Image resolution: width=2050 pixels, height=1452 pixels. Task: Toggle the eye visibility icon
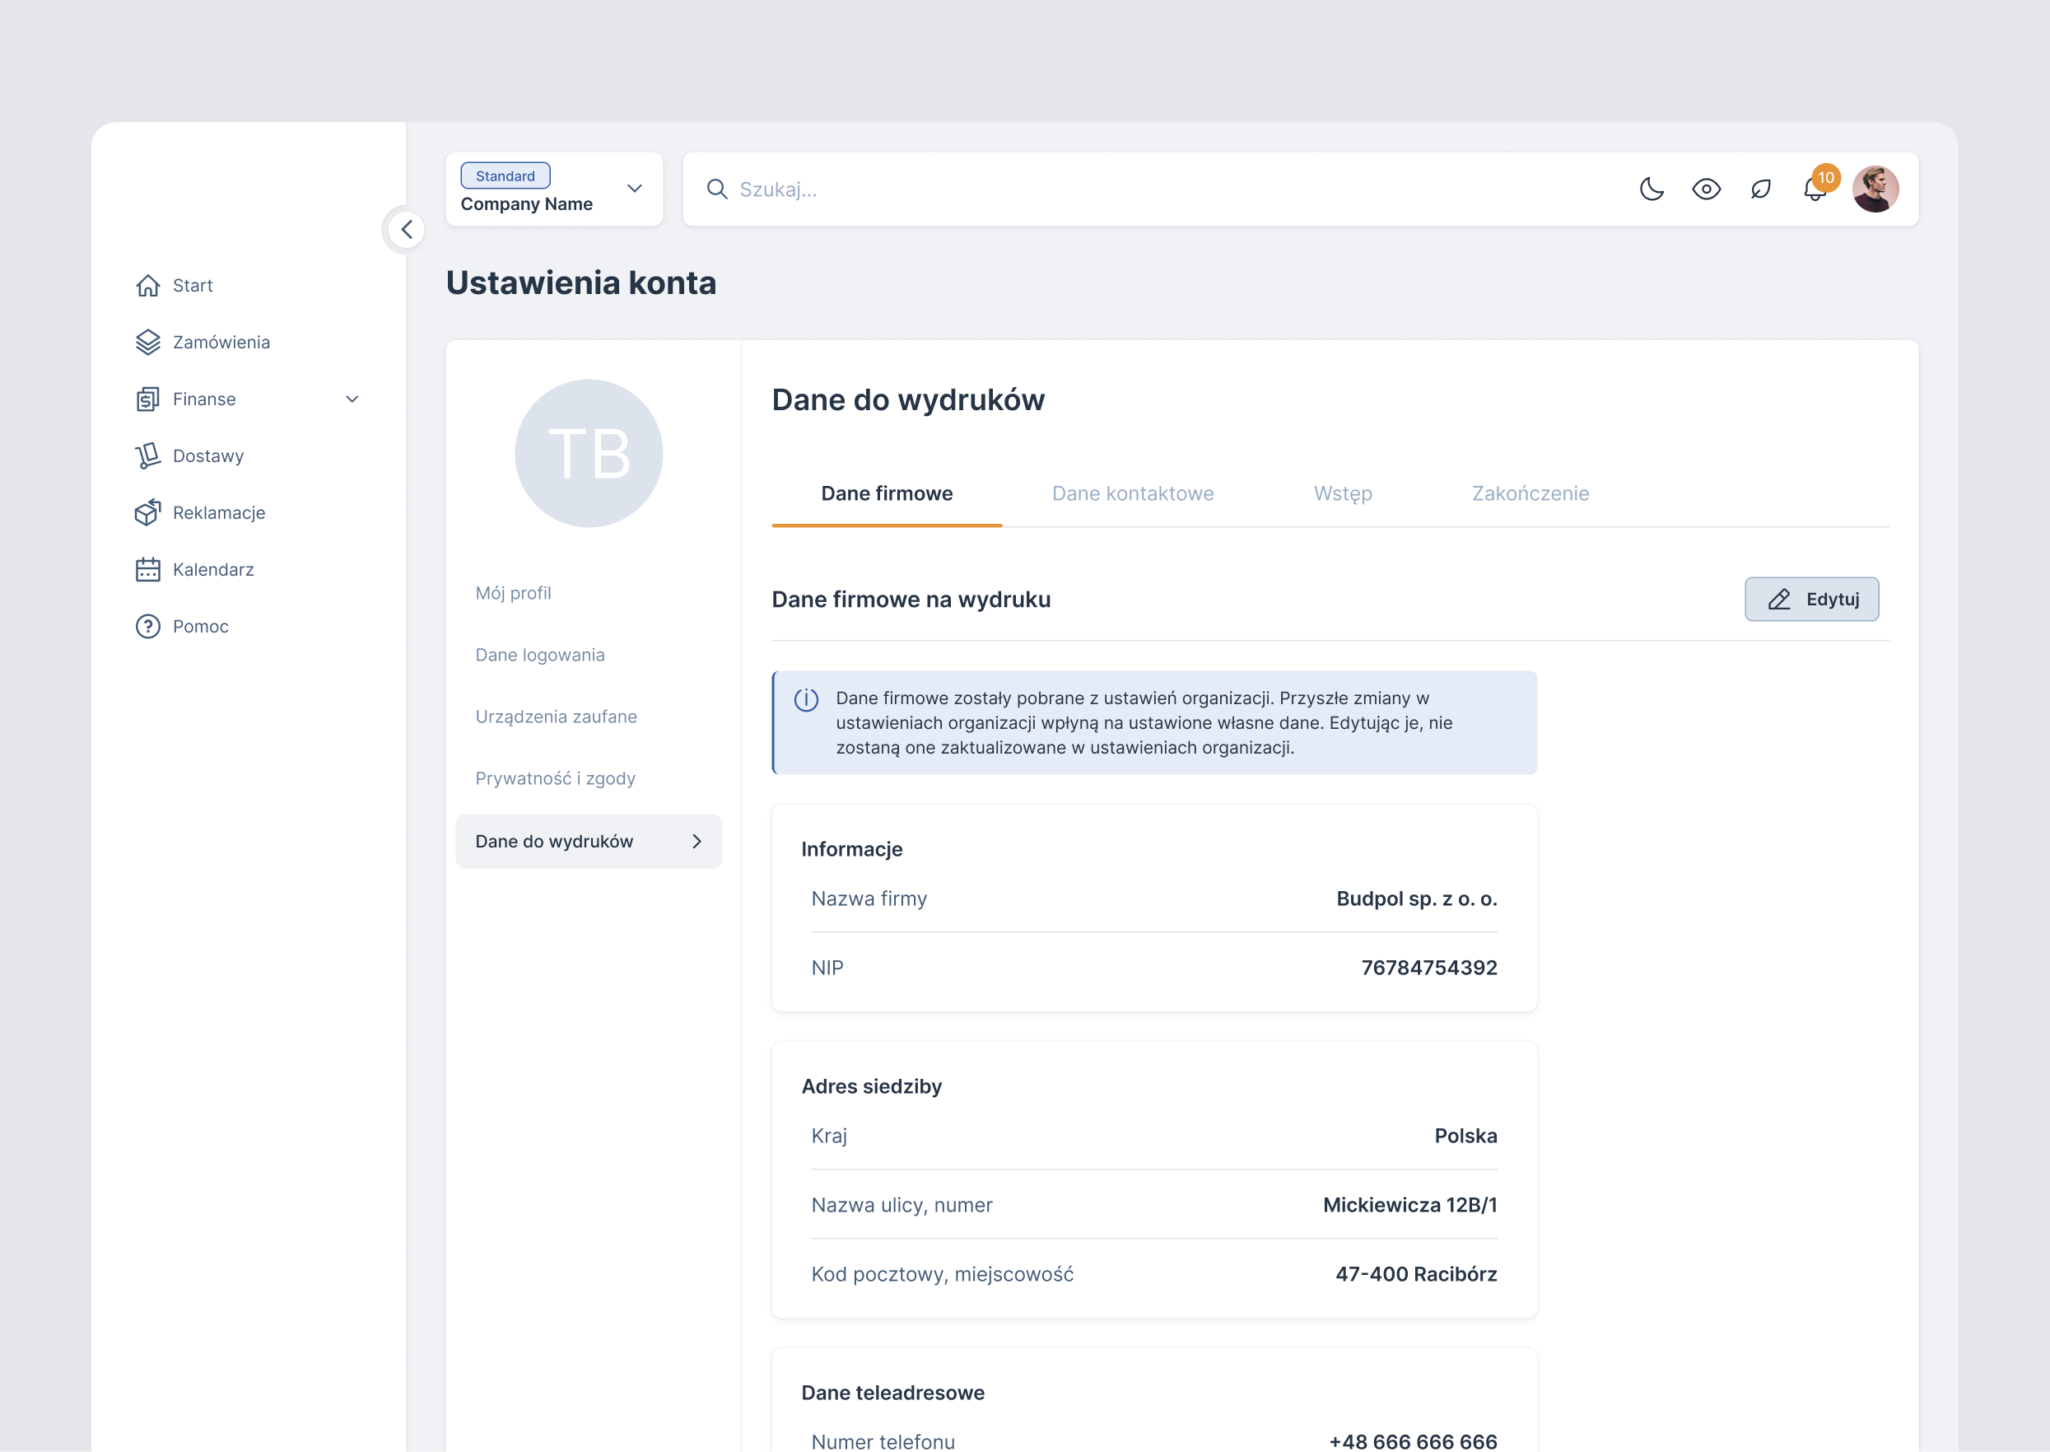(1706, 189)
